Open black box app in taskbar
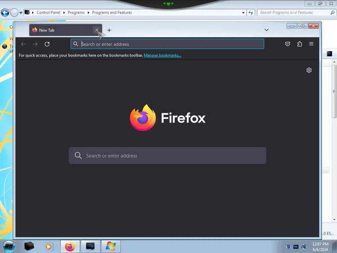The height and width of the screenshot is (253, 337). click(x=29, y=246)
